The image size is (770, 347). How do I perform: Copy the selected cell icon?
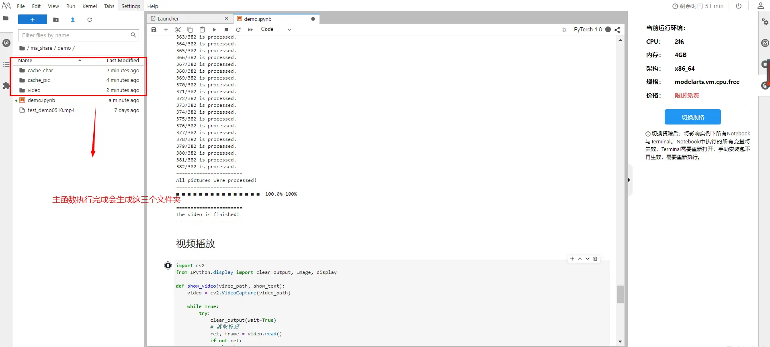point(190,30)
